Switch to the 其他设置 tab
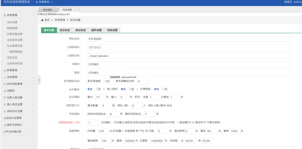This screenshot has height=149, width=302. point(112,30)
